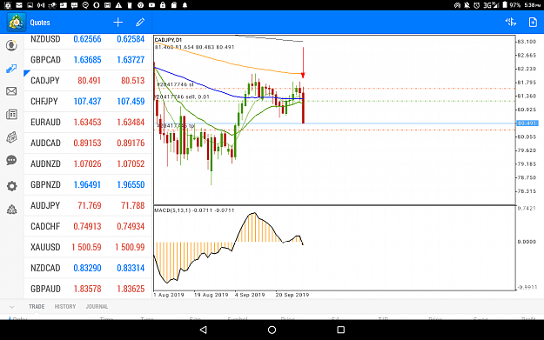Open the new document icon at top right
This screenshot has width=544, height=340.
pyautogui.click(x=533, y=23)
